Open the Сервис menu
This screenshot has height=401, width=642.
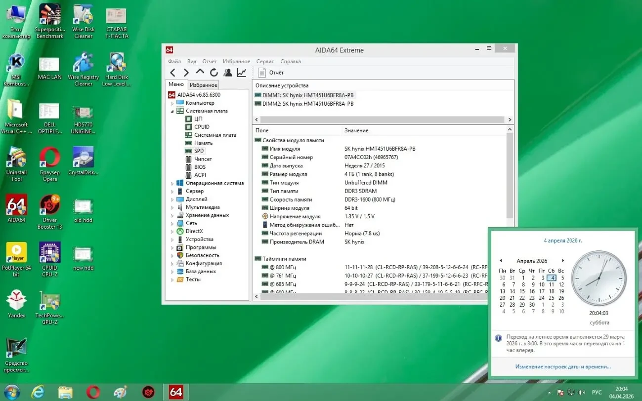click(x=265, y=61)
